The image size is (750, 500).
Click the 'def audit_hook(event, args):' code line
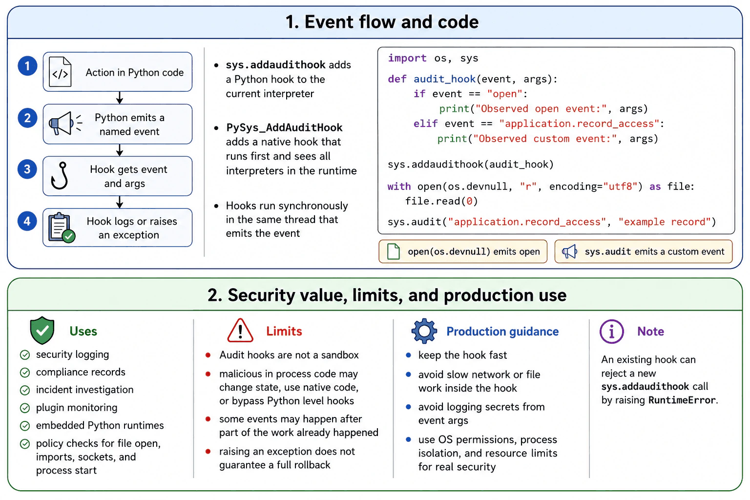click(x=473, y=79)
